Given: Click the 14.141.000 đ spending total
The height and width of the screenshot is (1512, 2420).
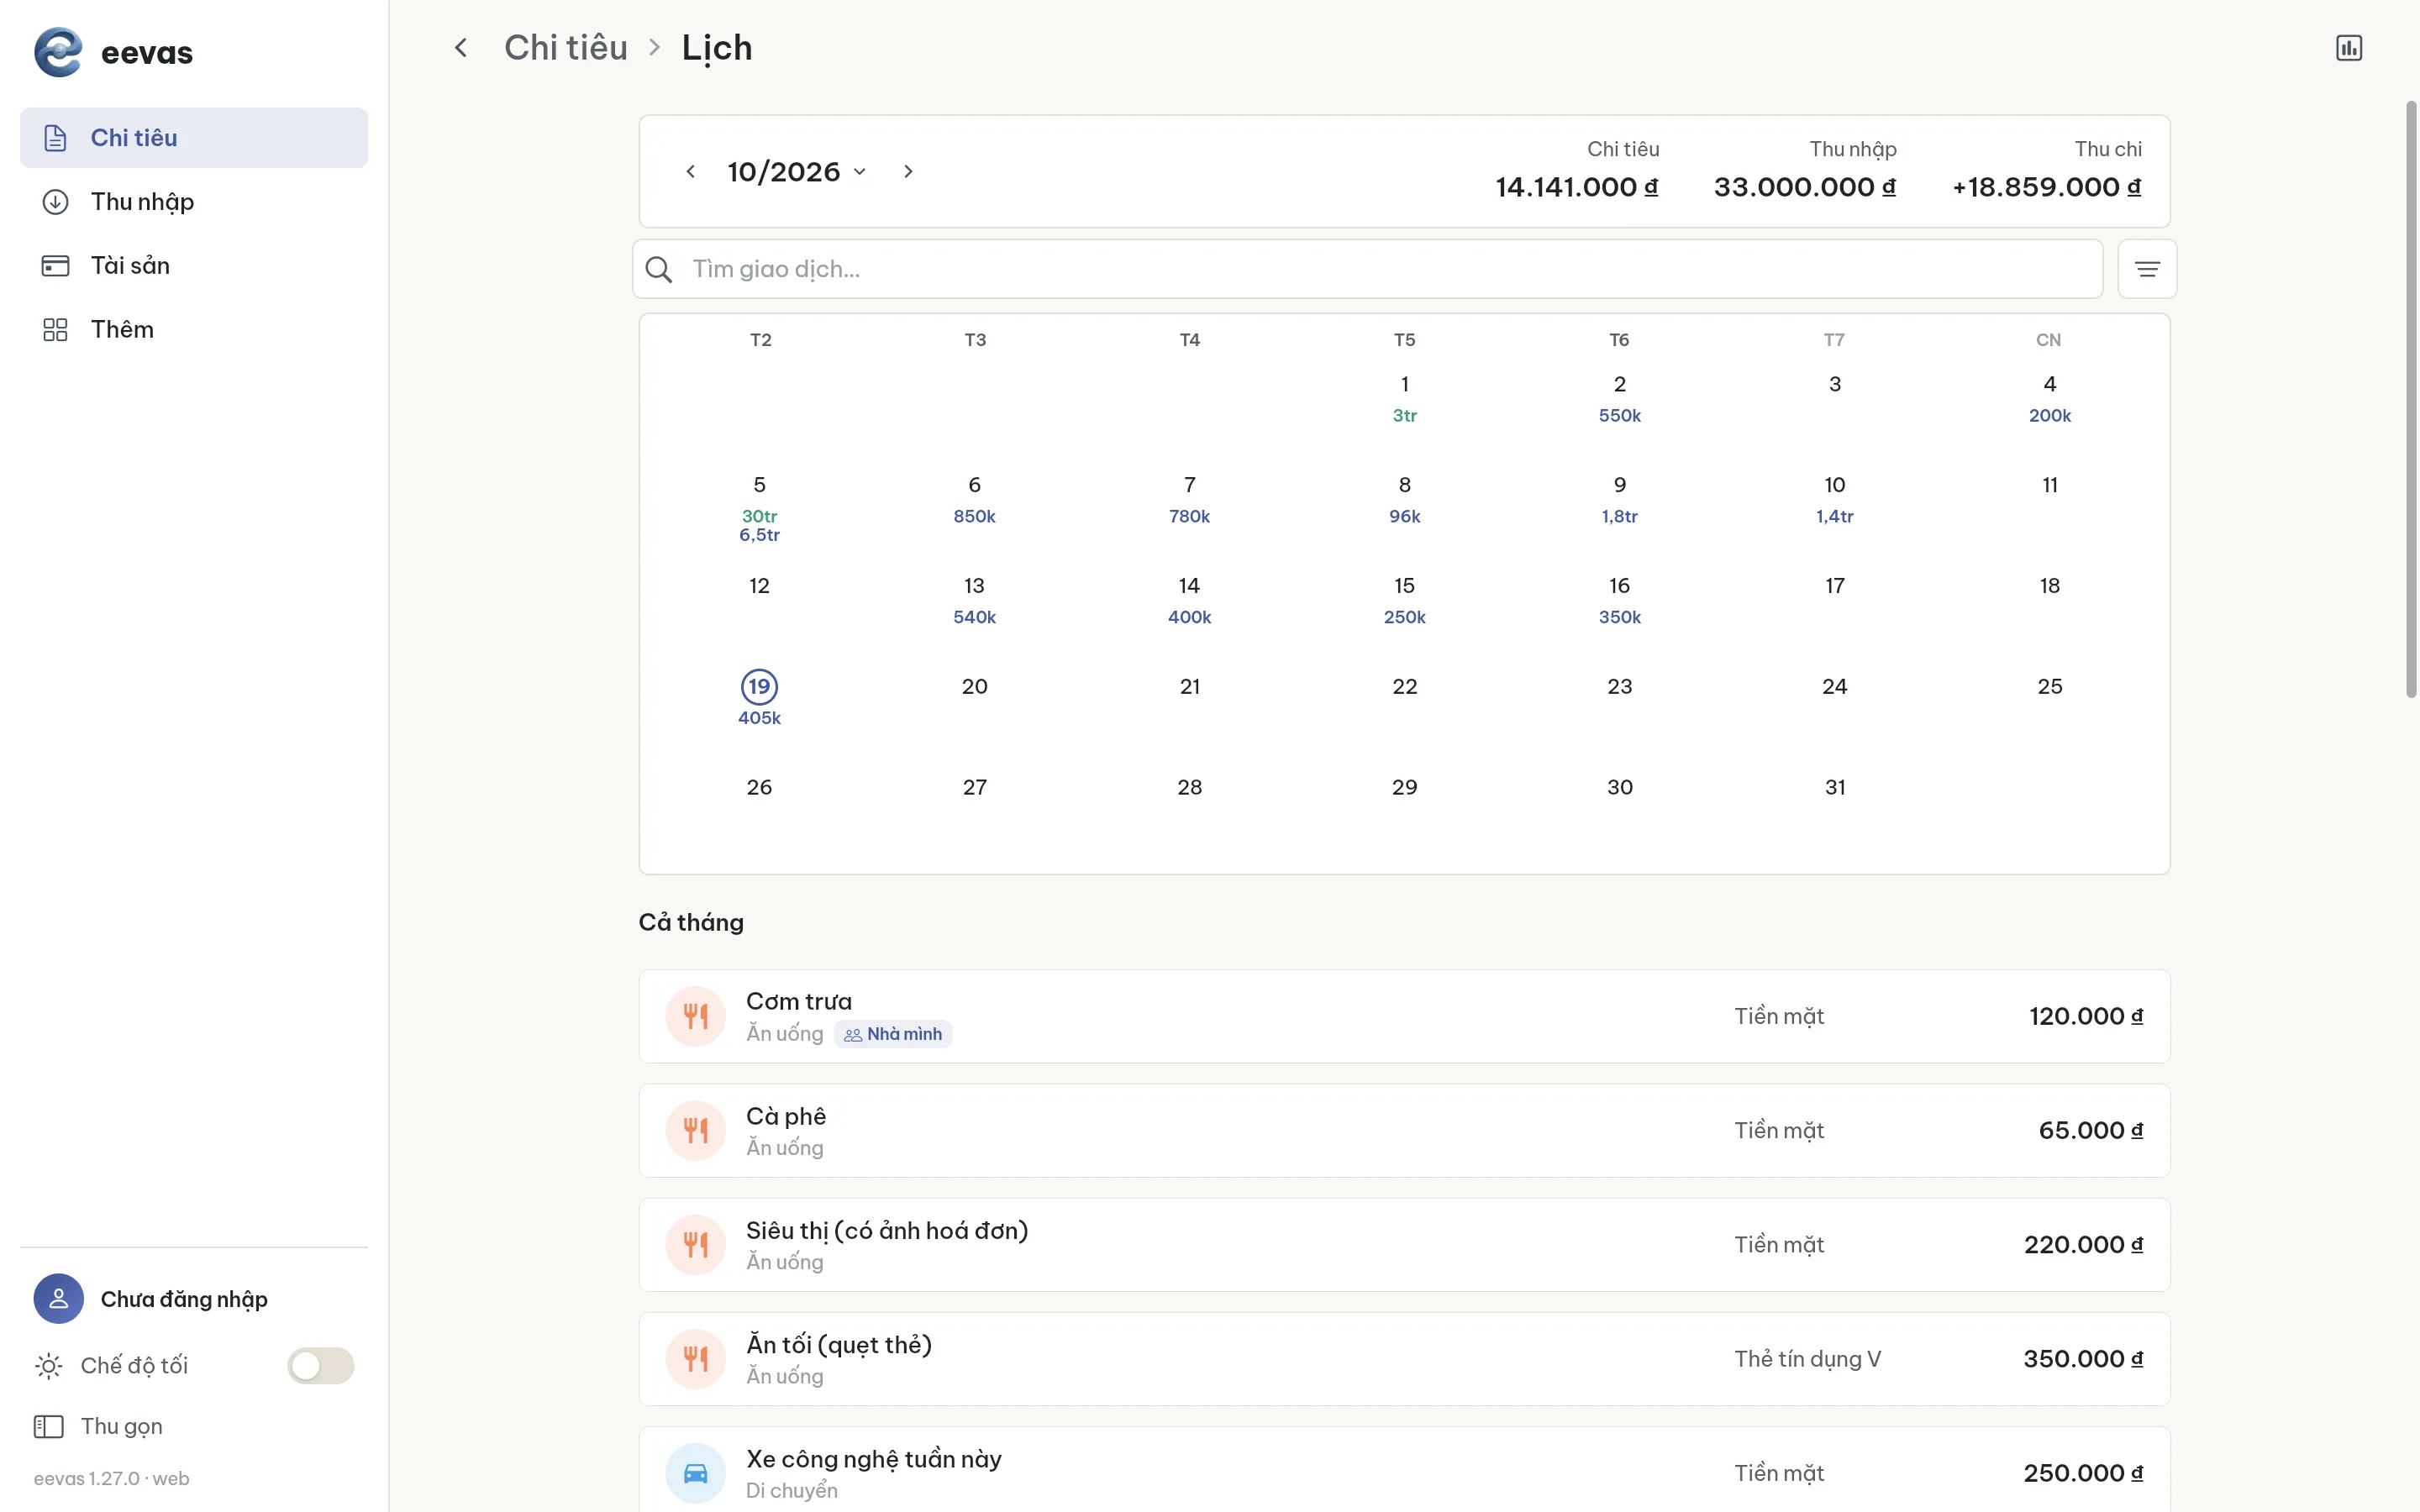Looking at the screenshot, I should [x=1577, y=187].
